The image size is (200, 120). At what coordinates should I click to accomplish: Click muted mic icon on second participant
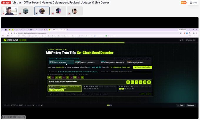tap(20, 14)
